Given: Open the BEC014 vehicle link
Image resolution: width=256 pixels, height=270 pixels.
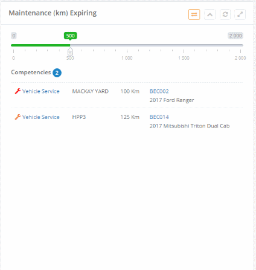Looking at the screenshot, I should tap(159, 117).
